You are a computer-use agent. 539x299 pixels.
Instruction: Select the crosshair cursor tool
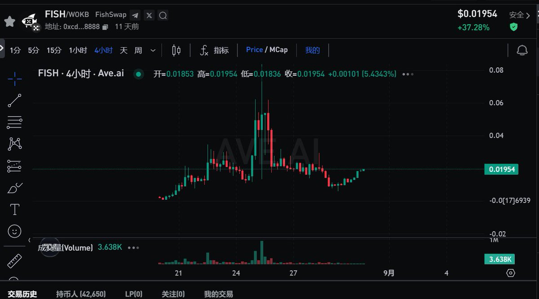click(x=14, y=79)
